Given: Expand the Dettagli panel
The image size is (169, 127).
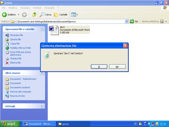Looking at the screenshot, I should [x=42, y=106].
